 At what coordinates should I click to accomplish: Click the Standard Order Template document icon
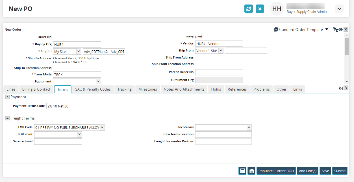pos(275,30)
